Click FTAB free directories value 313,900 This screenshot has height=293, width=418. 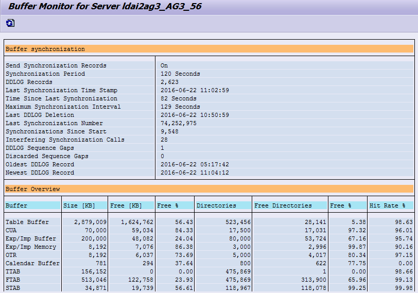point(314,280)
